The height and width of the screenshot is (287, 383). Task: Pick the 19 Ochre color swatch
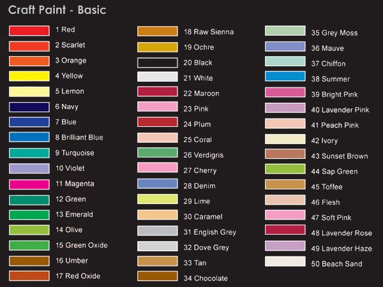tap(157, 47)
